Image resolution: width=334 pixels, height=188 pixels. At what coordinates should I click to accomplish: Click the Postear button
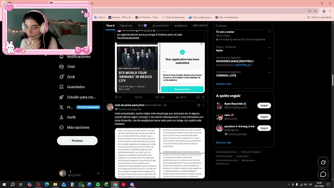pyautogui.click(x=77, y=141)
